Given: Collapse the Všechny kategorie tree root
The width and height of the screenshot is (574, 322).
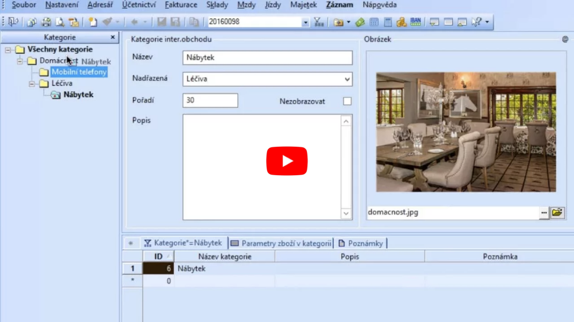Looking at the screenshot, I should click(x=8, y=50).
